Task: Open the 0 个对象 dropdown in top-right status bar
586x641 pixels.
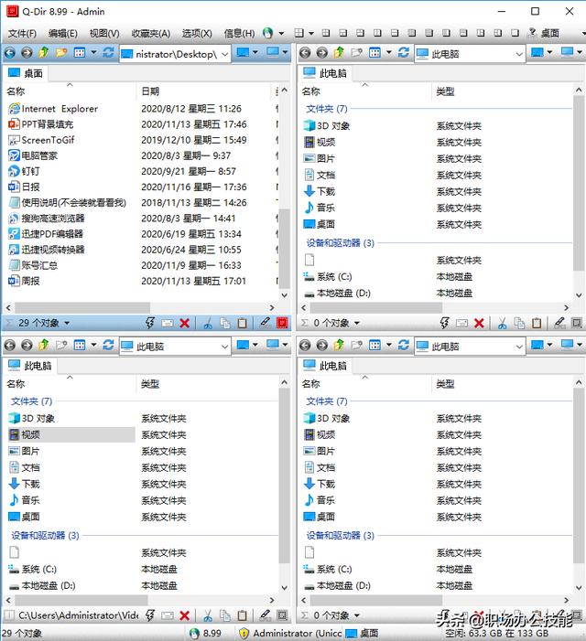Action: [357, 324]
